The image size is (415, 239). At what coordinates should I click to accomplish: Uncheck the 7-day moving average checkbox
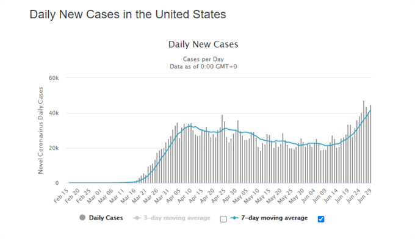[321, 219]
